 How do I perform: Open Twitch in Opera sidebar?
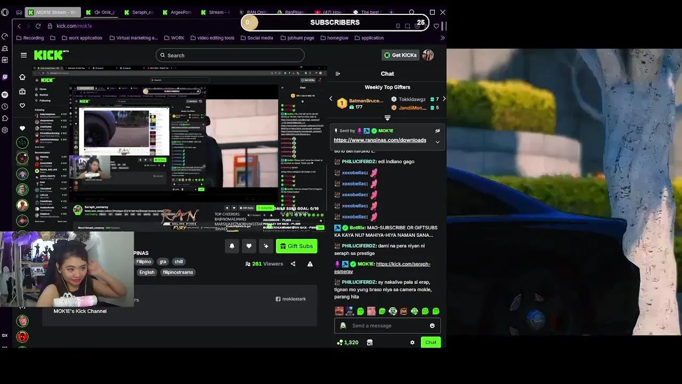[x=5, y=77]
